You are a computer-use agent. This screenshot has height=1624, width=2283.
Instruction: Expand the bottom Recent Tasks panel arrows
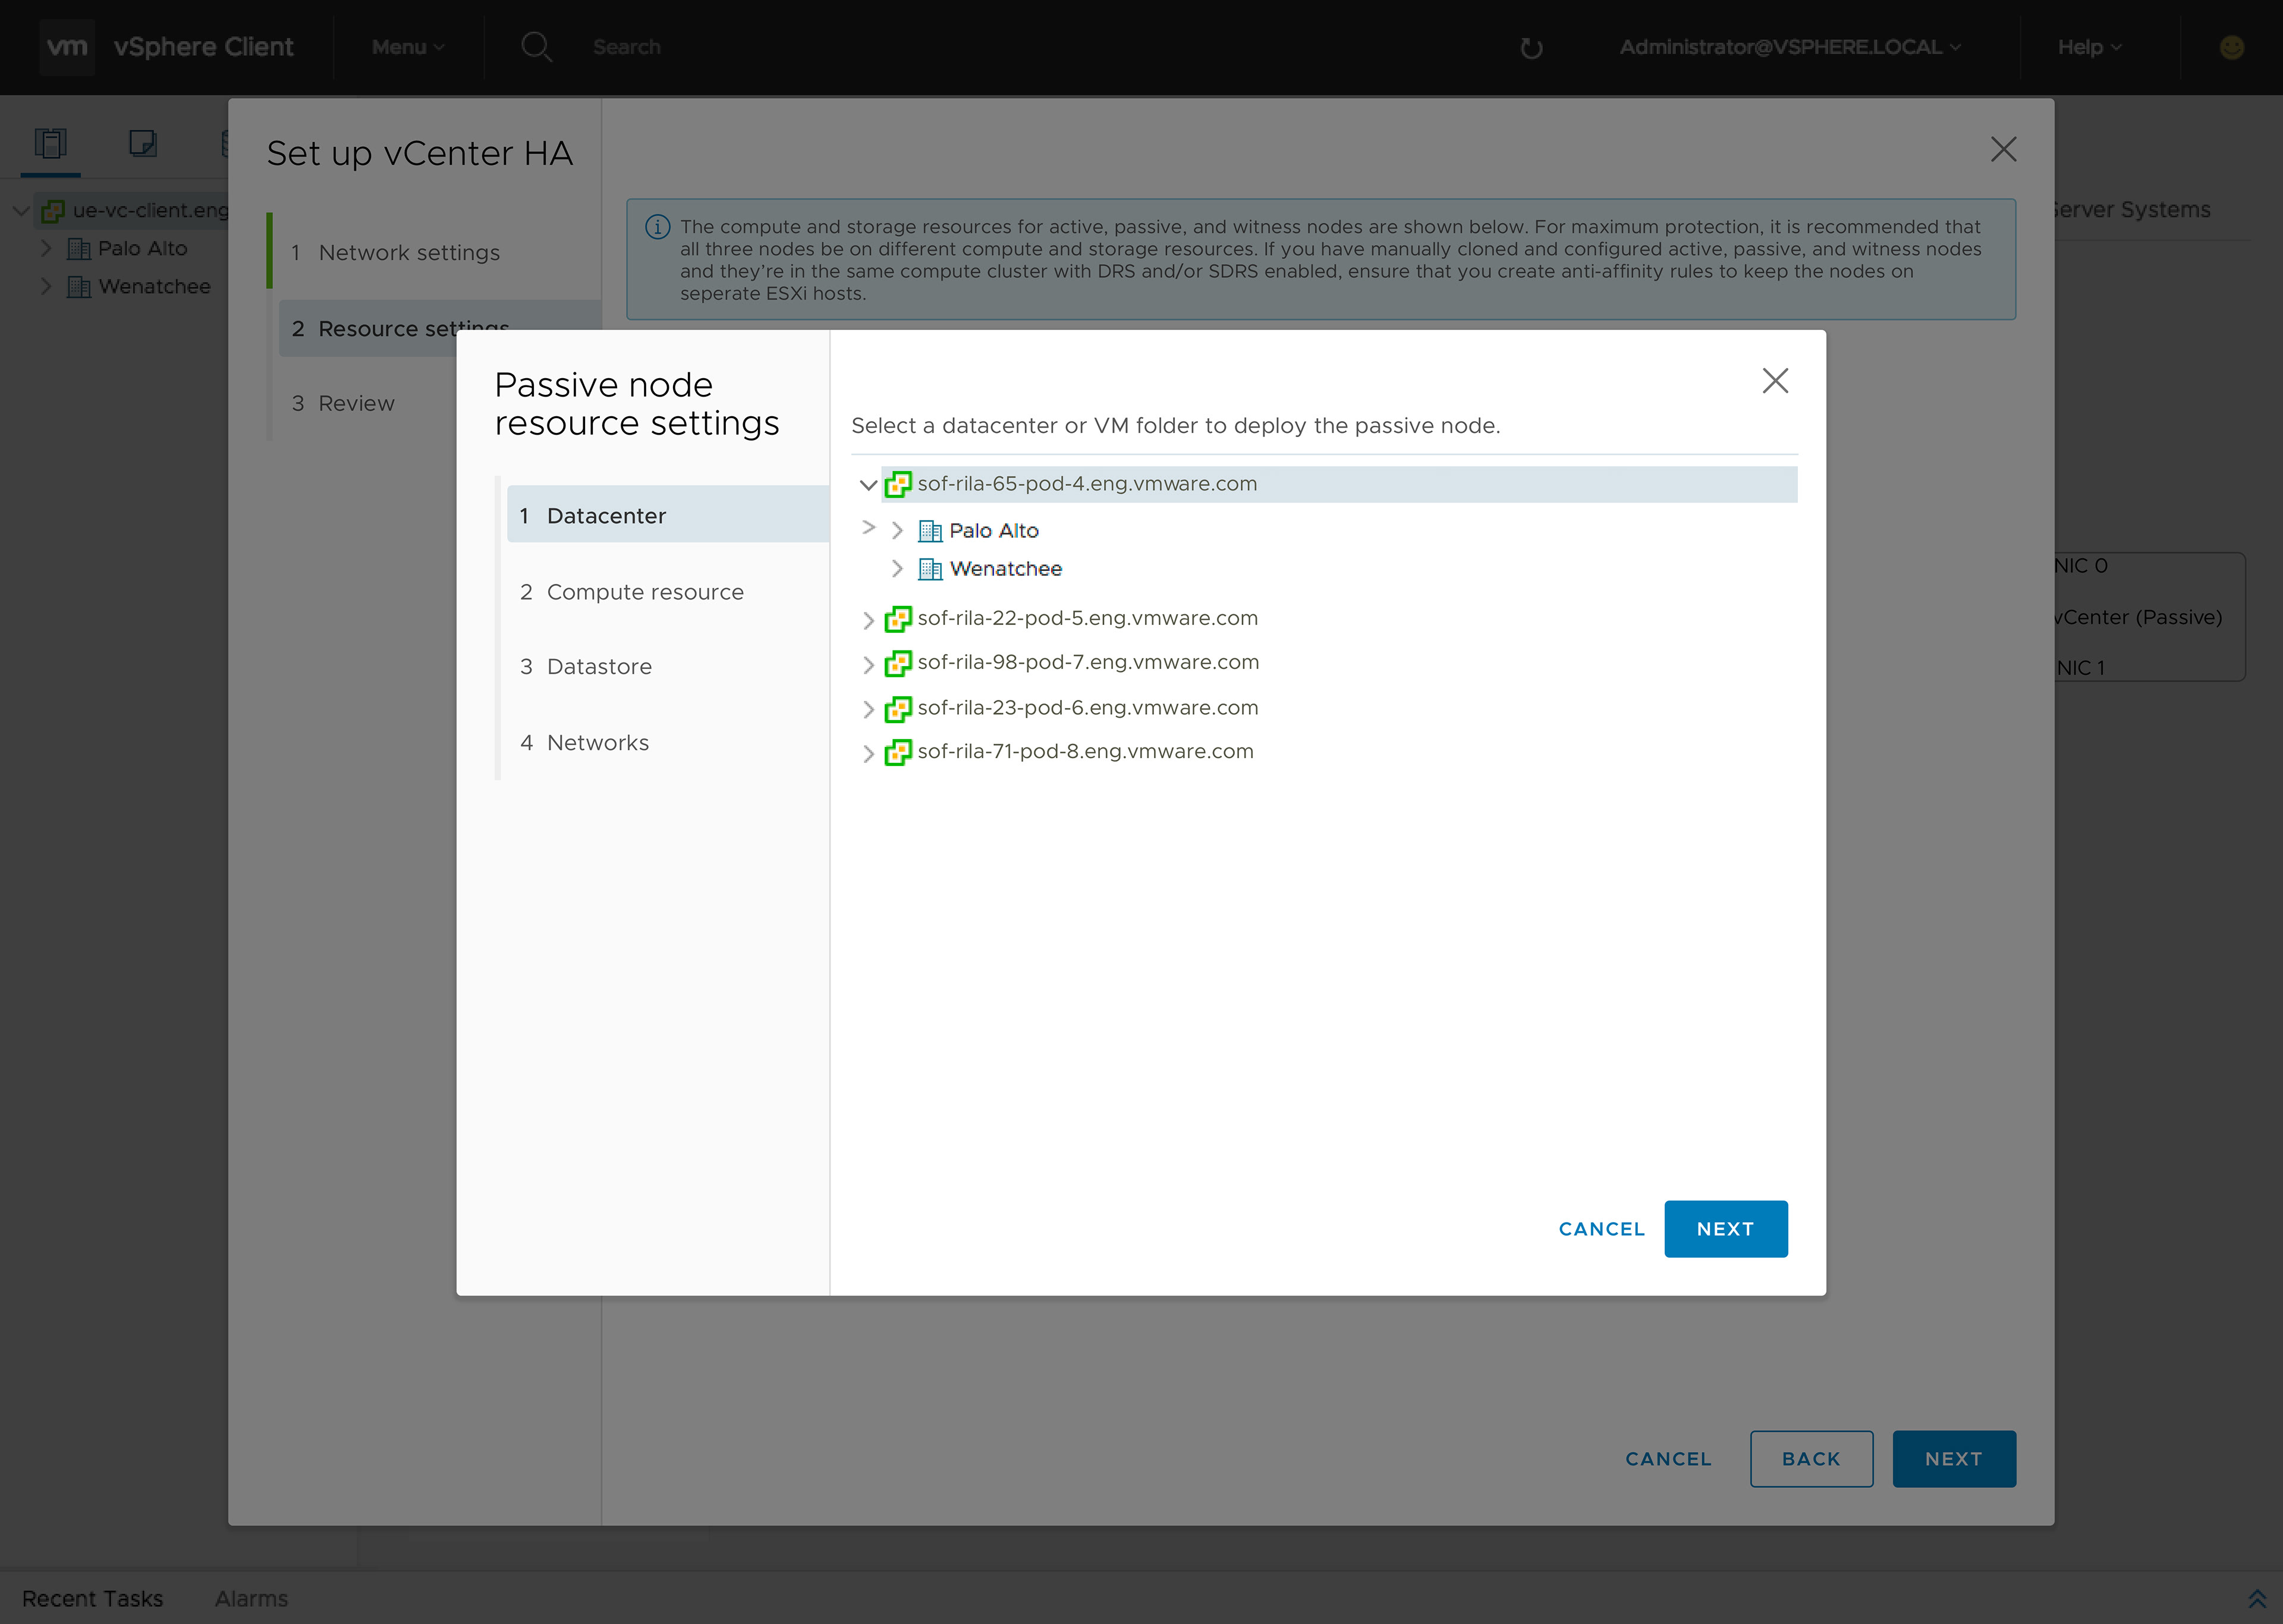tap(2257, 1599)
